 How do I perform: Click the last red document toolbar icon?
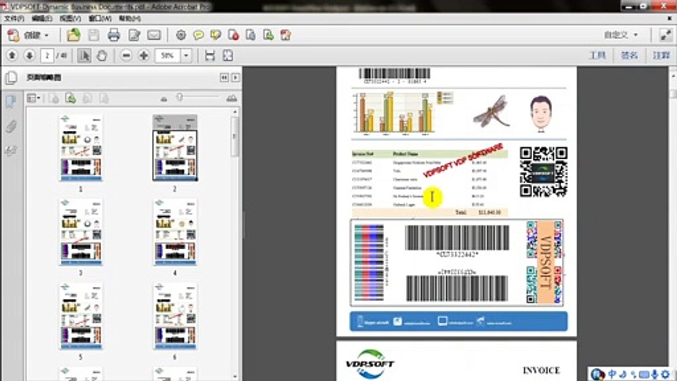[x=286, y=35]
